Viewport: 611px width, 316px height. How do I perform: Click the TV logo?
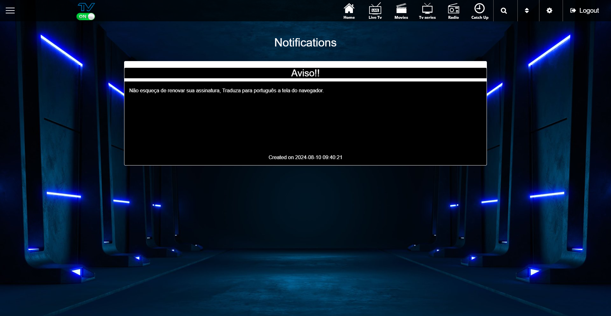[86, 7]
